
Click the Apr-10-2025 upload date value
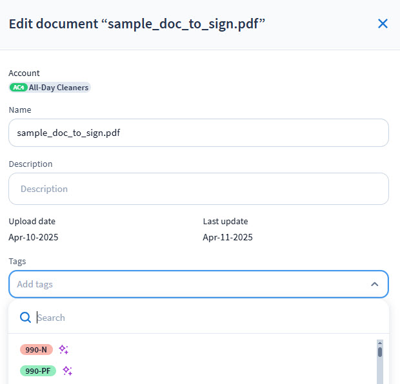point(34,237)
